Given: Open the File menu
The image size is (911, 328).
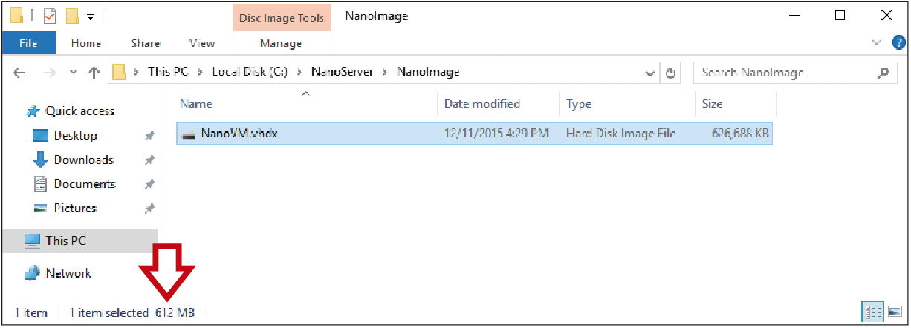Looking at the screenshot, I should pyautogui.click(x=28, y=44).
